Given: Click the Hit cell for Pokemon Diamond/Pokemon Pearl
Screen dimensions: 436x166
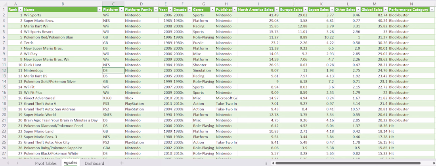Looking at the screenshot, I should [x=411, y=126].
